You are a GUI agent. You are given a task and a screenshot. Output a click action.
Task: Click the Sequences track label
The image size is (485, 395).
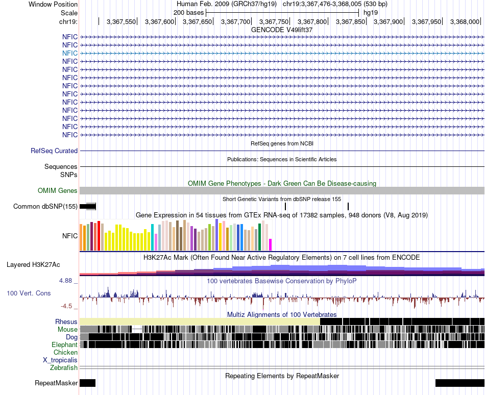(x=61, y=166)
